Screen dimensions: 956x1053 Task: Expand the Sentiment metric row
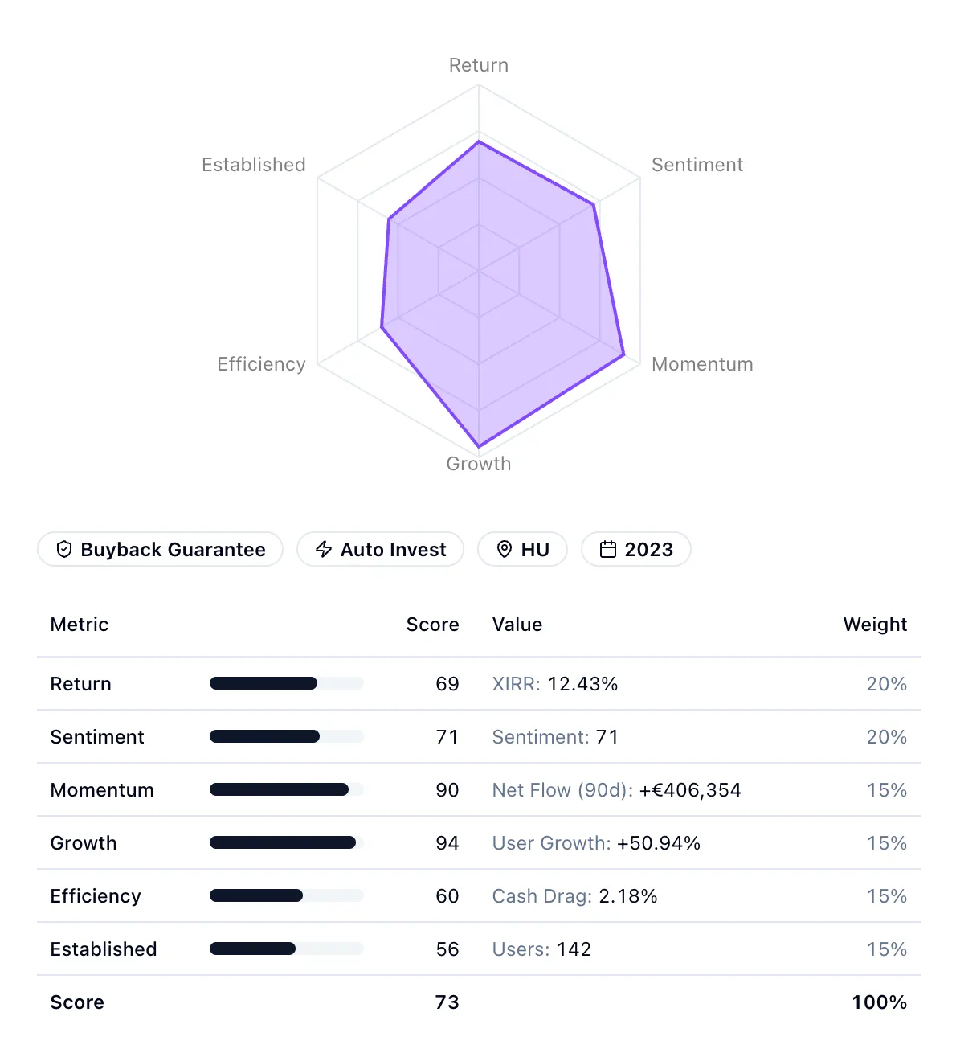point(97,737)
